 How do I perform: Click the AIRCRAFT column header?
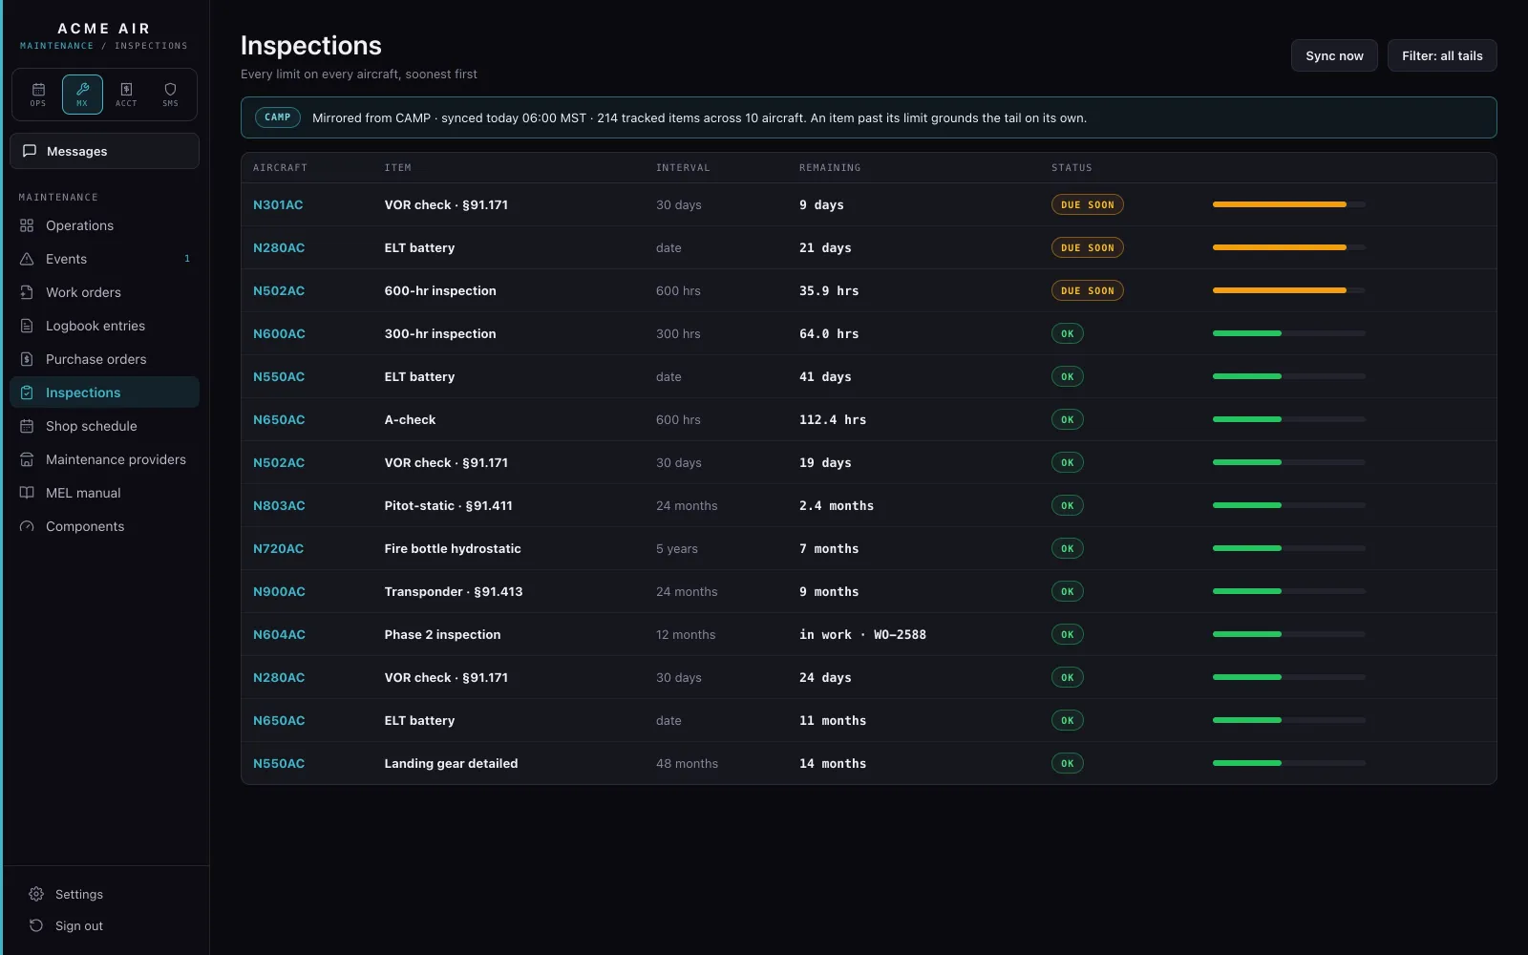280,168
